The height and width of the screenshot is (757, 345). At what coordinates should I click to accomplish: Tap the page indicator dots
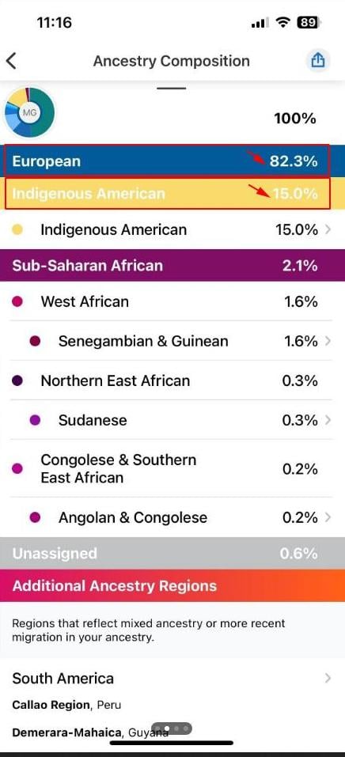tap(172, 728)
